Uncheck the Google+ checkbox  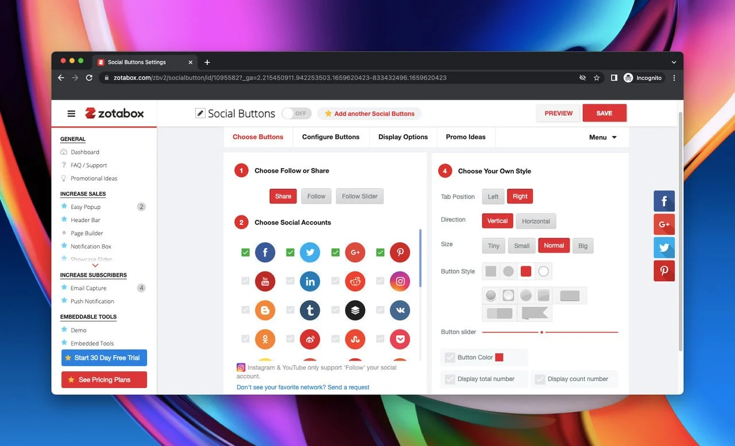(335, 252)
